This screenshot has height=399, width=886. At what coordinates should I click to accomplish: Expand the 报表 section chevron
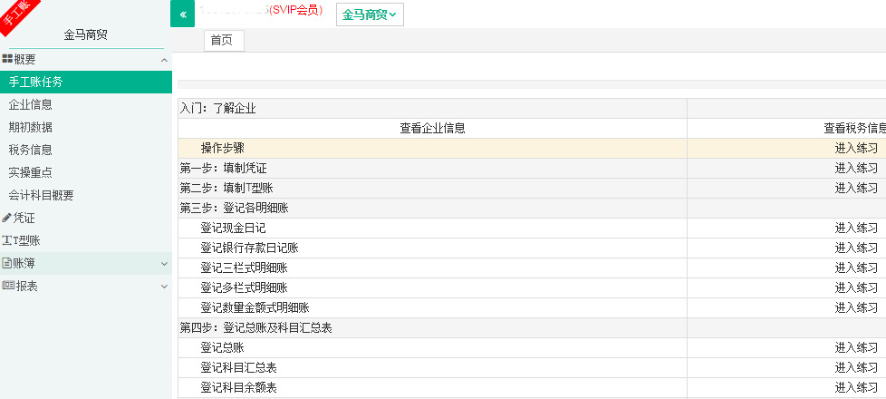[x=164, y=287]
